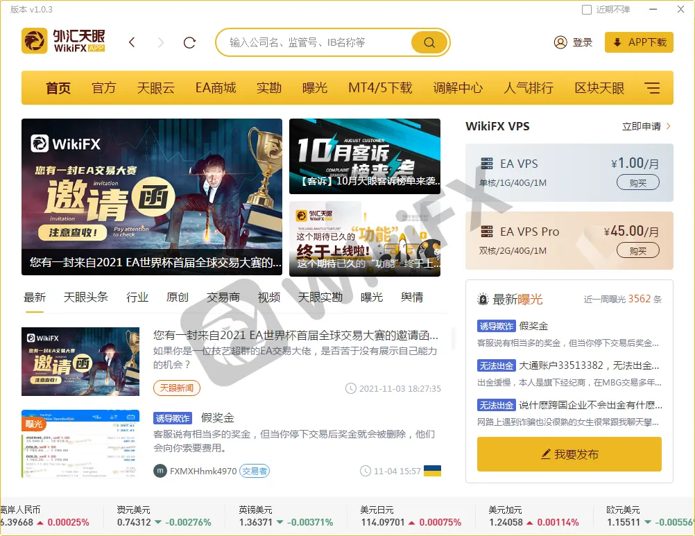Viewport: 695px width, 536px height.
Task: Go back with the left arrow
Action: click(x=132, y=42)
